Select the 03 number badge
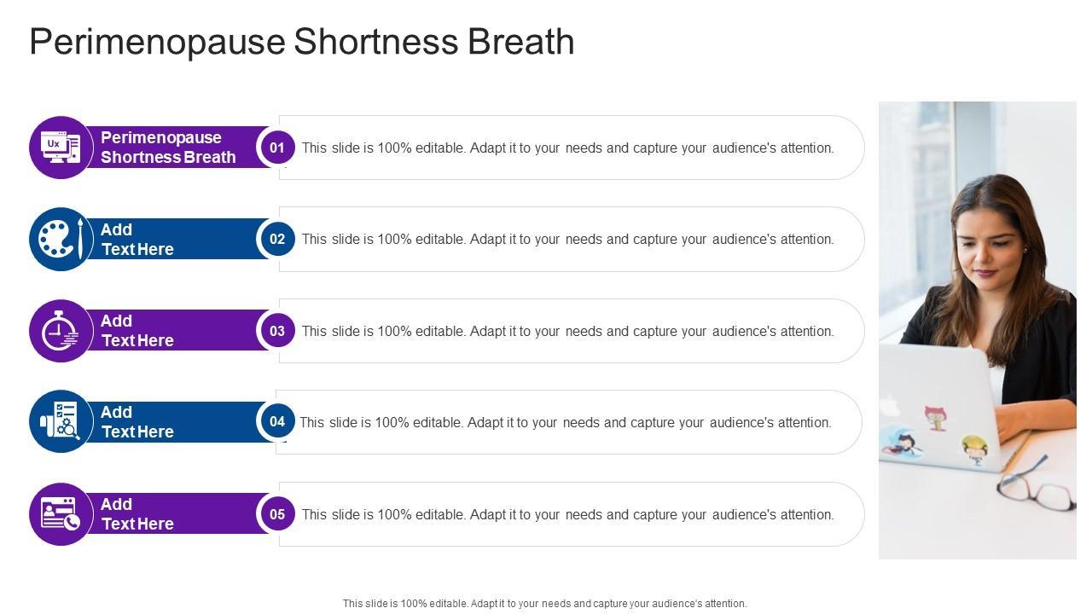Image resolution: width=1092 pixels, height=614 pixels. click(x=277, y=331)
